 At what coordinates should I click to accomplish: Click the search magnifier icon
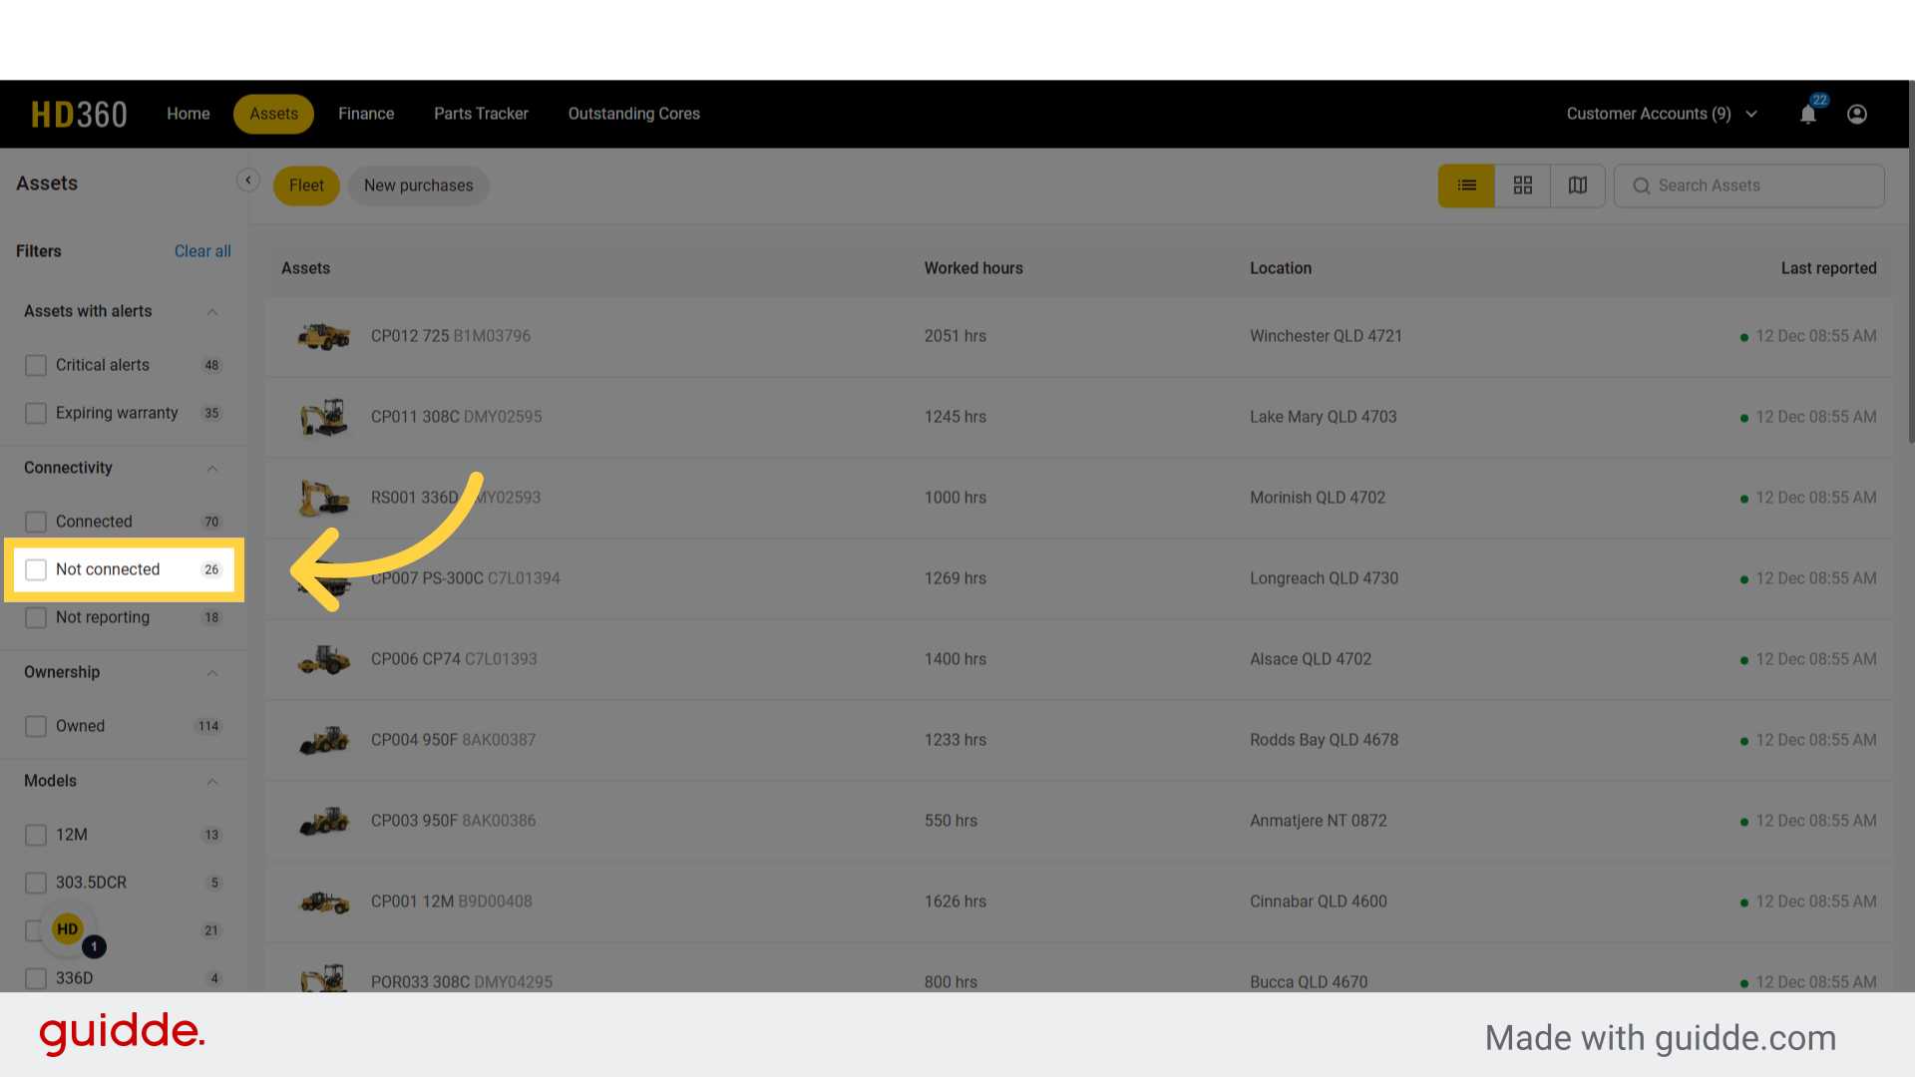tap(1642, 185)
